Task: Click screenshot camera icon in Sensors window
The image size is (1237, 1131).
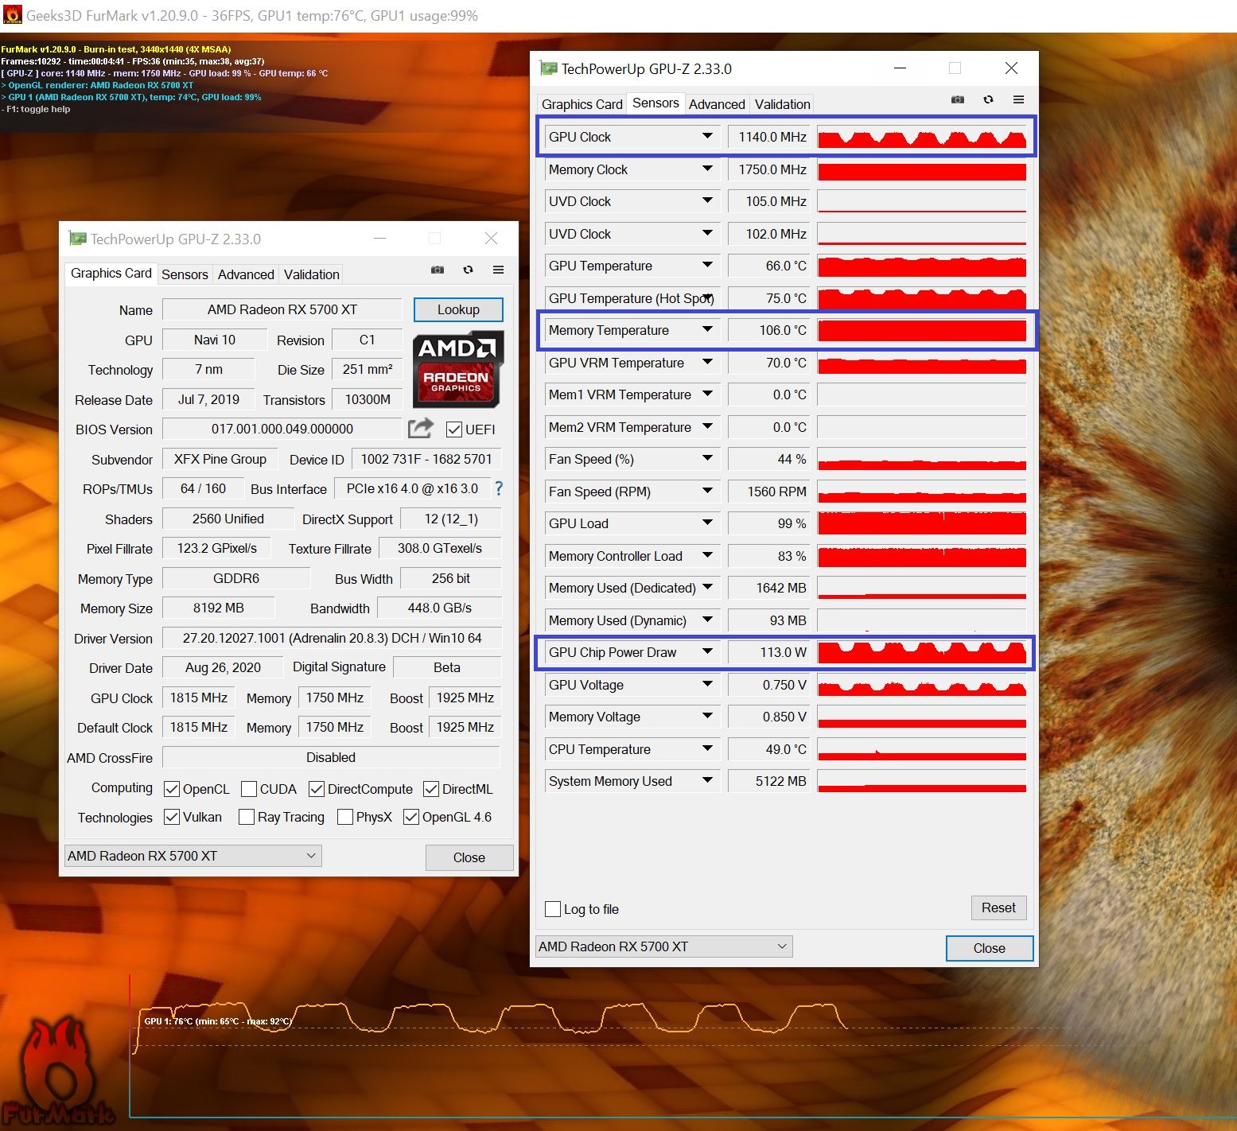Action: coord(958,100)
